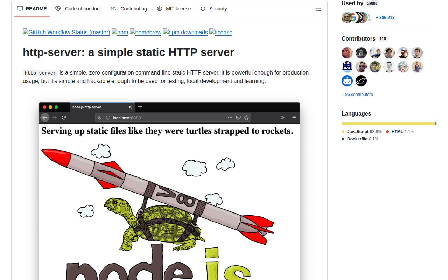Viewport: 448px width, 280px height.
Task: Click the yellow JavaScript segment of language bar
Action: [x=388, y=124]
